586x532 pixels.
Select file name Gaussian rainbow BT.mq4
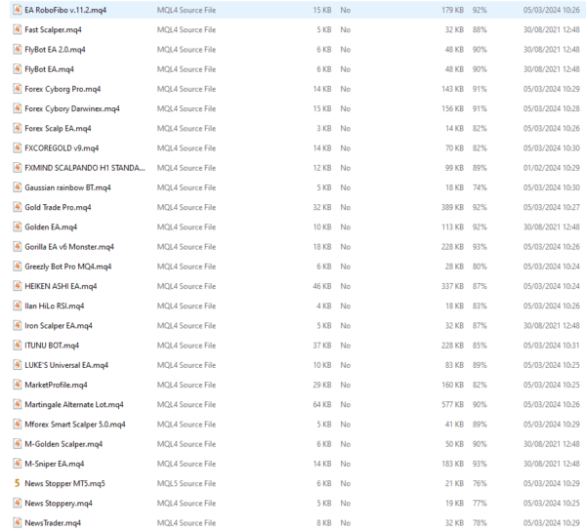(x=67, y=188)
